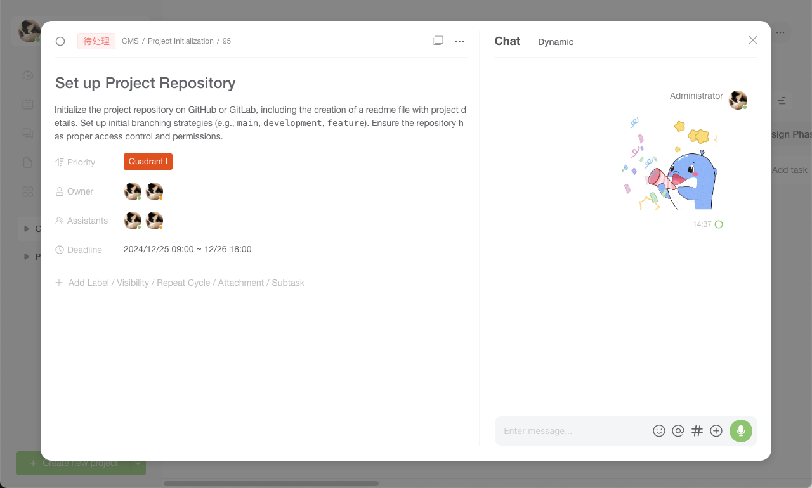This screenshot has height=488, width=812.
Task: Click the deadline date range
Action: tap(188, 250)
